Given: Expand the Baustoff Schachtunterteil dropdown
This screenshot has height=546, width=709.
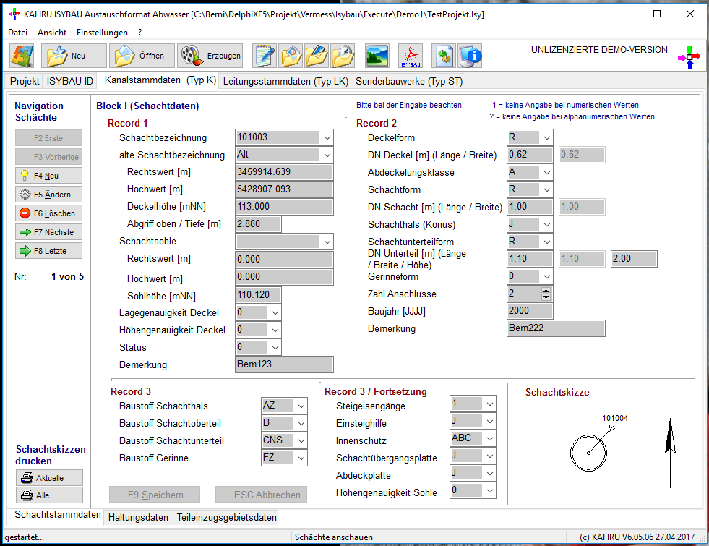Looking at the screenshot, I should pos(301,440).
